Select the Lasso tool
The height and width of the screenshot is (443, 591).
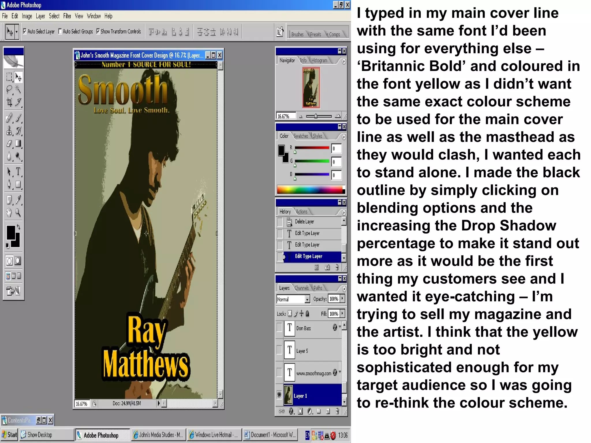click(9, 90)
